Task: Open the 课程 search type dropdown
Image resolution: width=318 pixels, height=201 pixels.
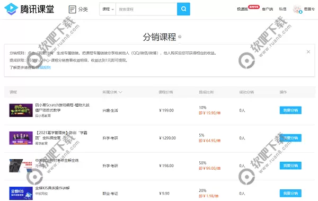Action: (108, 9)
